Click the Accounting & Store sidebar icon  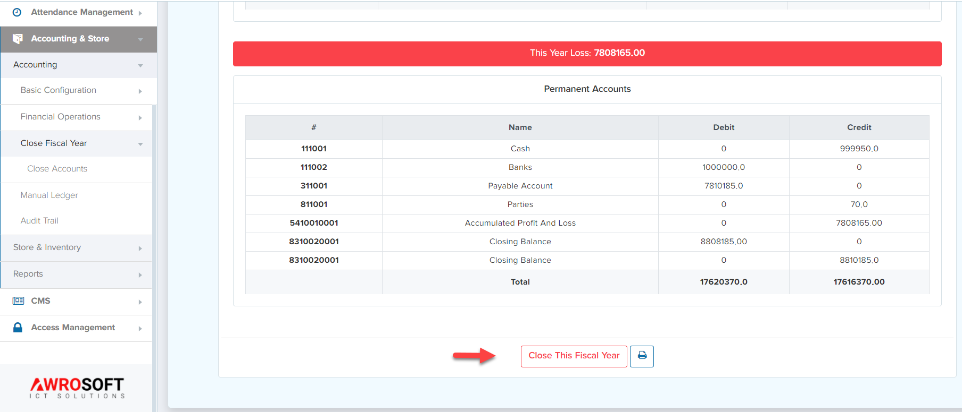point(18,39)
